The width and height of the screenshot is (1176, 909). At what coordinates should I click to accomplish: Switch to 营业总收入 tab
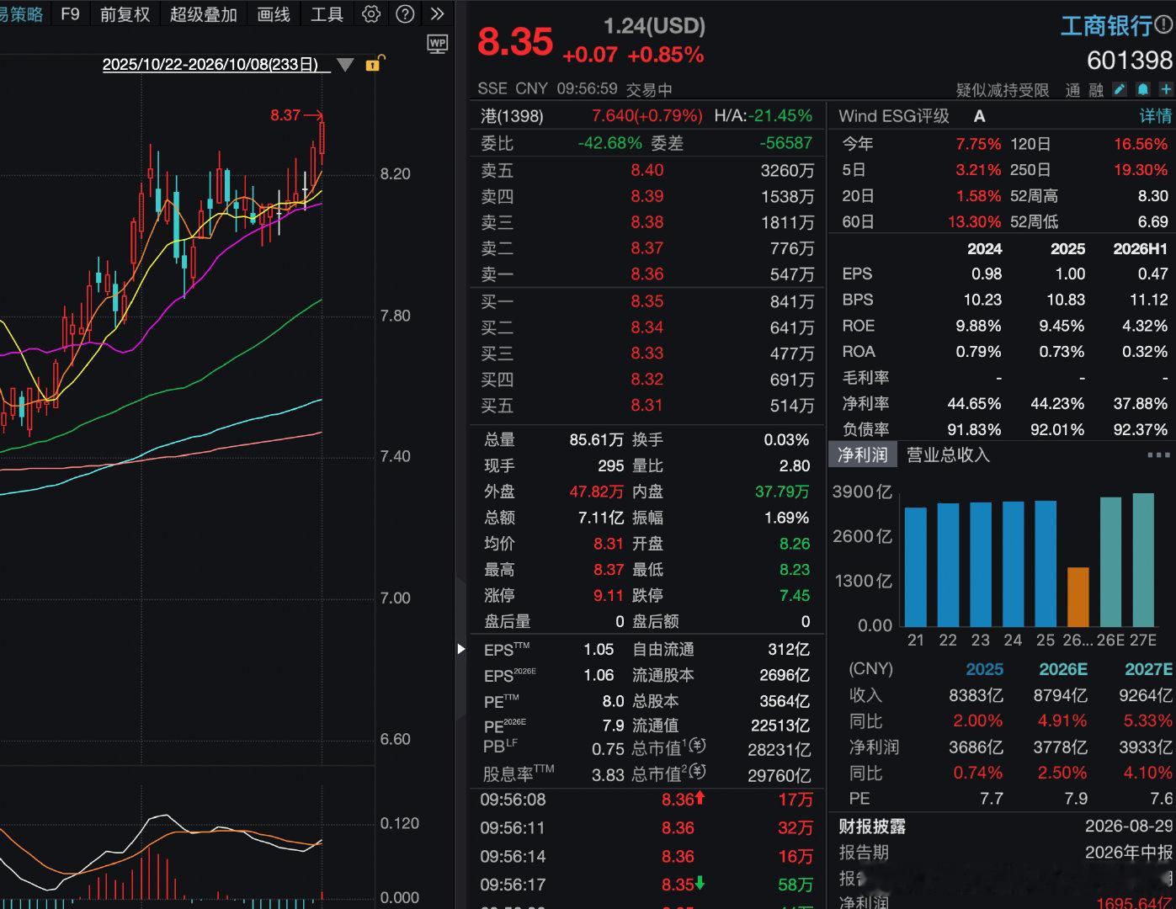click(948, 455)
